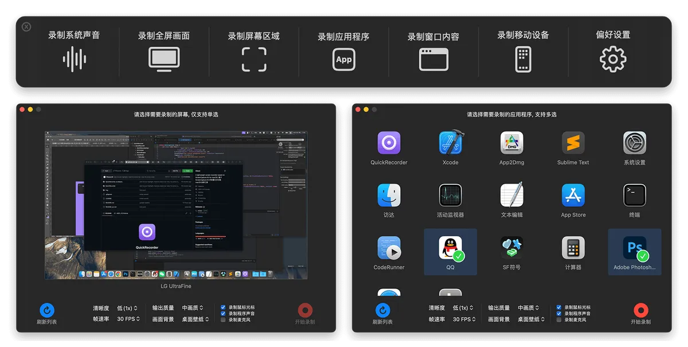Open 画面背景 dropdown in application window
Screen dimensions: 688x347
point(531,319)
